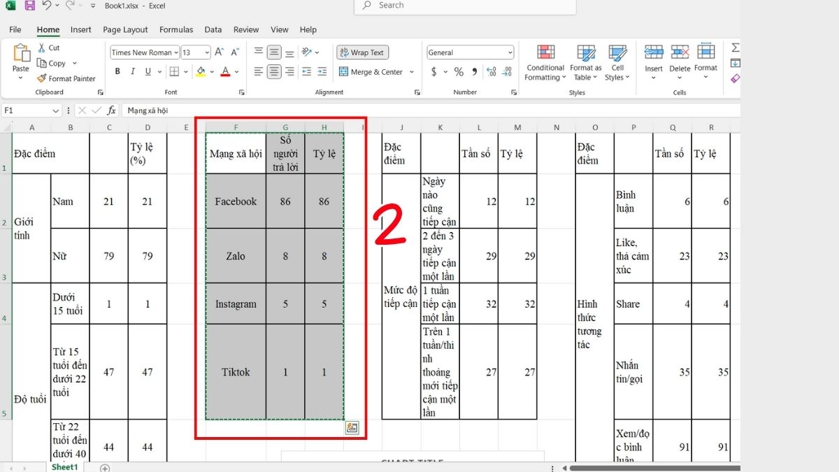Viewport: 839px width, 472px height.
Task: Toggle Center horizontal alignment
Action: tap(274, 71)
